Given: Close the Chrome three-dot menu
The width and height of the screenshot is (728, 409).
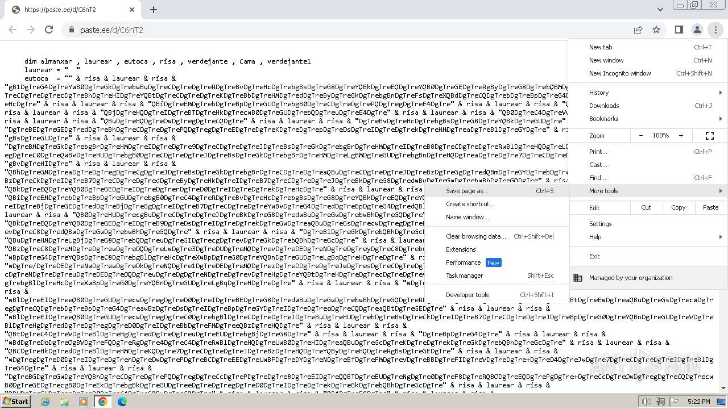Looking at the screenshot, I should click(715, 30).
